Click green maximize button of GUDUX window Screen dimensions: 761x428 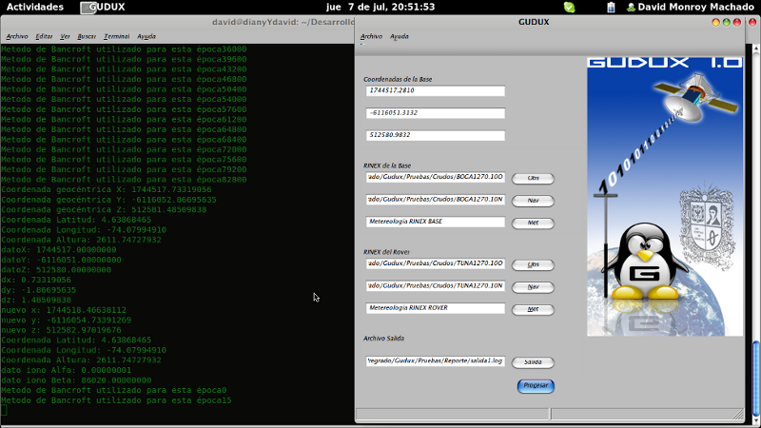pyautogui.click(x=726, y=22)
